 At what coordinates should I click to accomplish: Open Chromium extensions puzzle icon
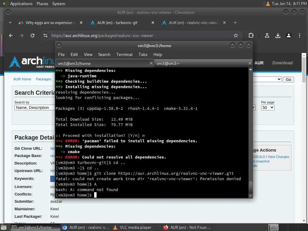pos(251,35)
